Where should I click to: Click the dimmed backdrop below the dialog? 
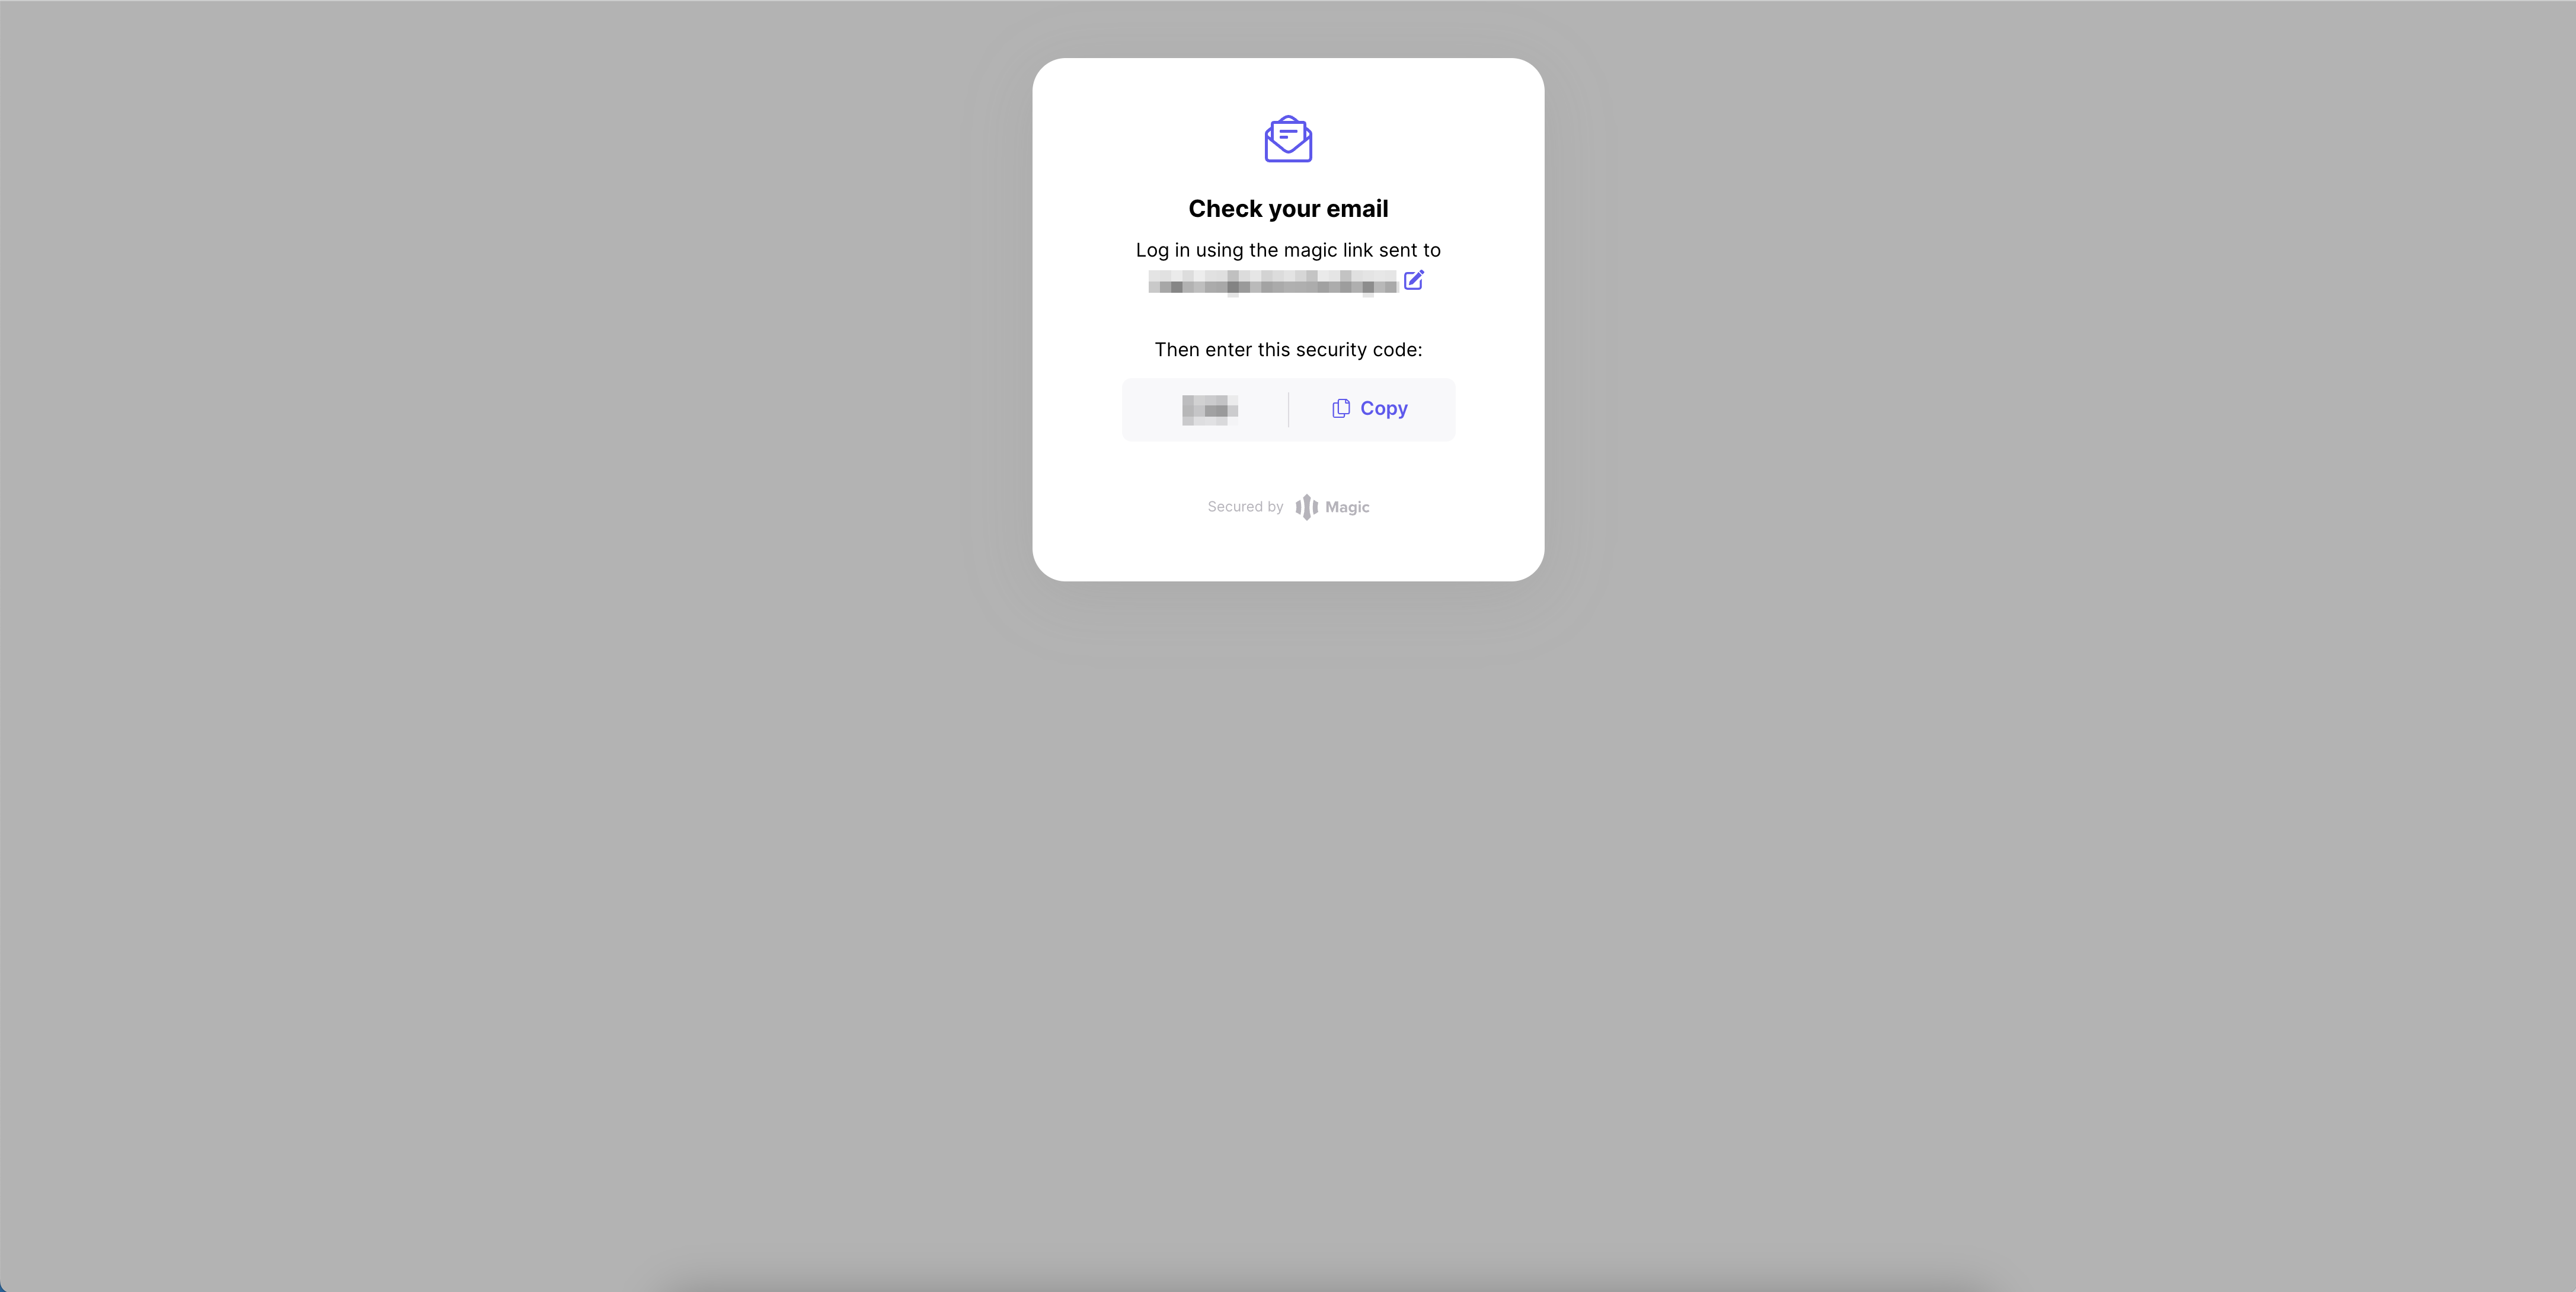point(1288,900)
